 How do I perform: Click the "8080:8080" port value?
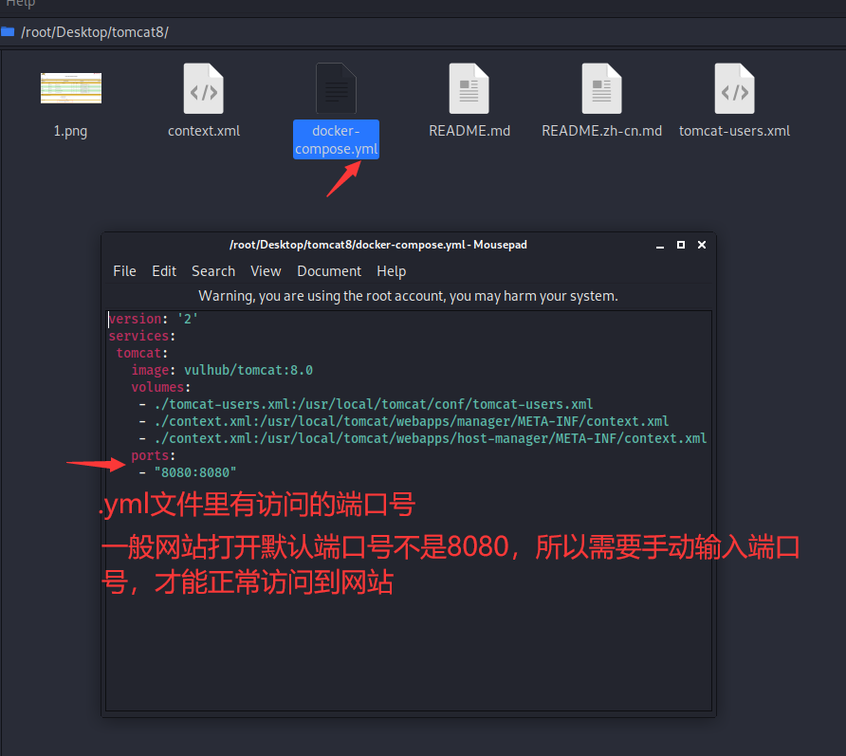tap(195, 472)
